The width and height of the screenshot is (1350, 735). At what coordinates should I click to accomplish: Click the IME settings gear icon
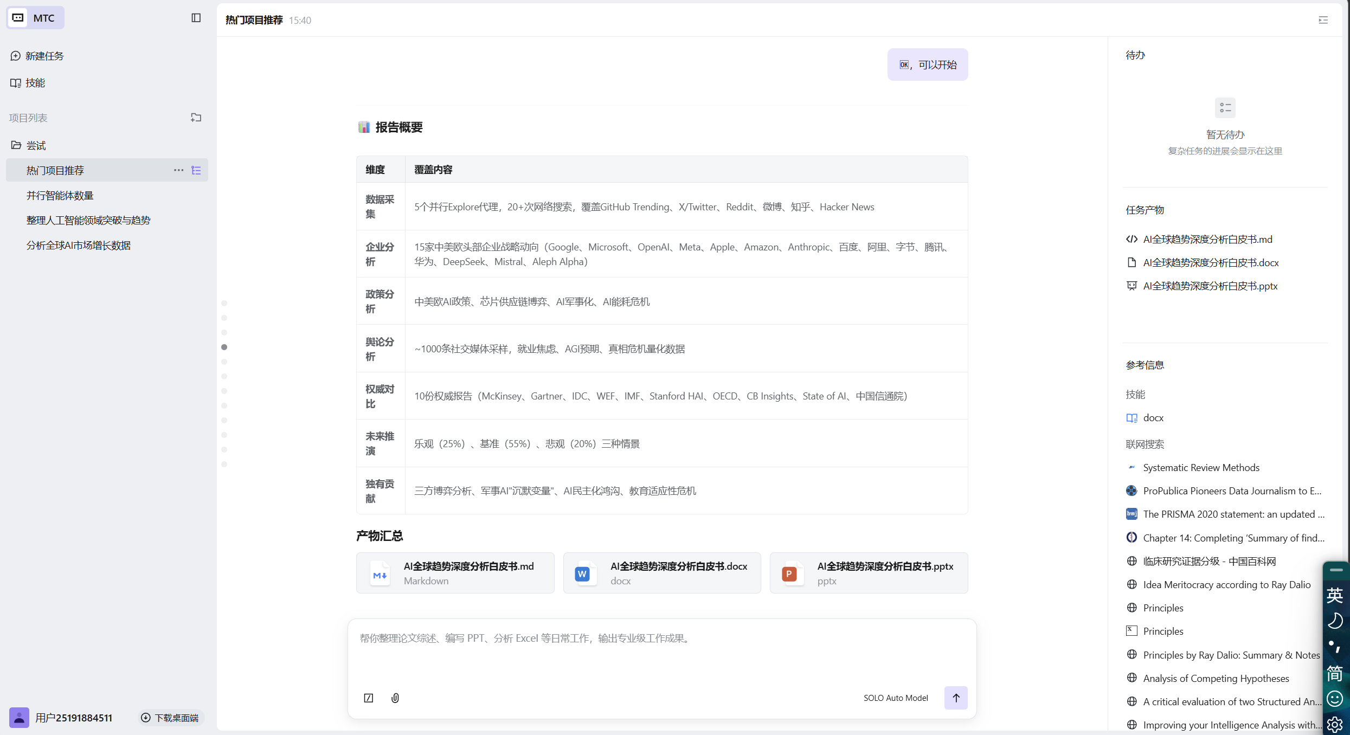pos(1335,724)
